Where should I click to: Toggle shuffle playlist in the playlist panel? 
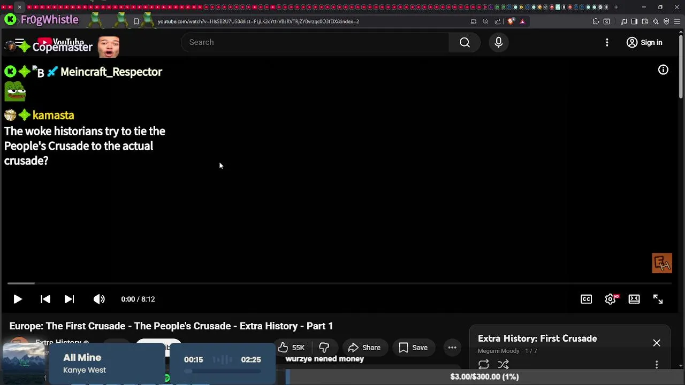tap(504, 365)
